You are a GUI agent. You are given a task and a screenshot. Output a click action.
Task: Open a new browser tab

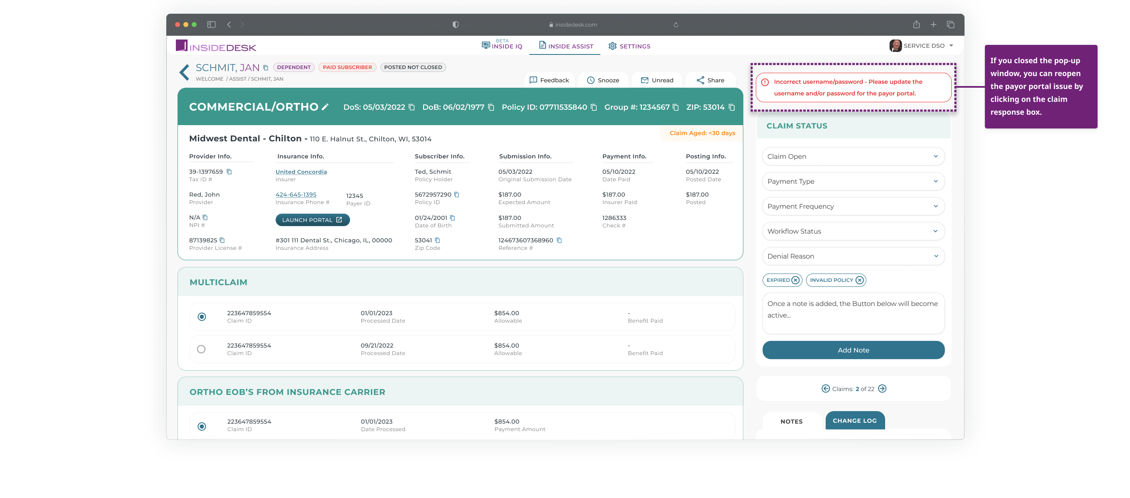pos(933,25)
